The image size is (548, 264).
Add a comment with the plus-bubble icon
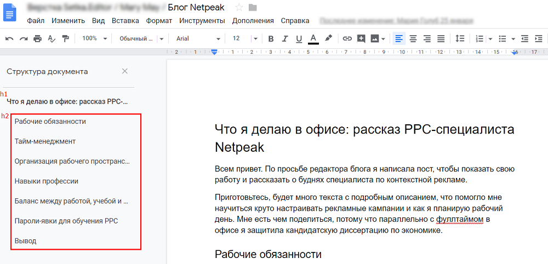361,39
